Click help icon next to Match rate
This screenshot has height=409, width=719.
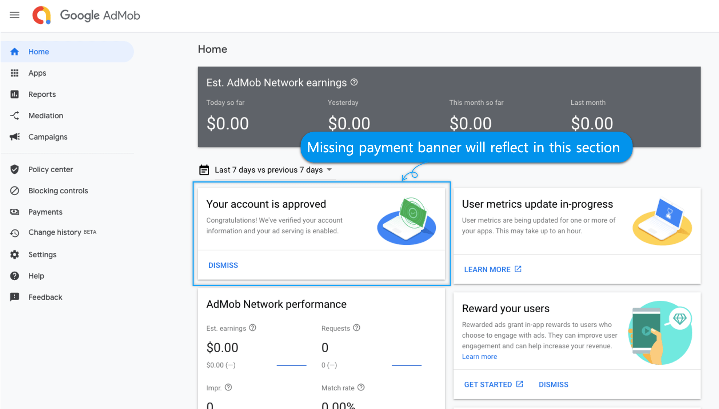click(361, 387)
